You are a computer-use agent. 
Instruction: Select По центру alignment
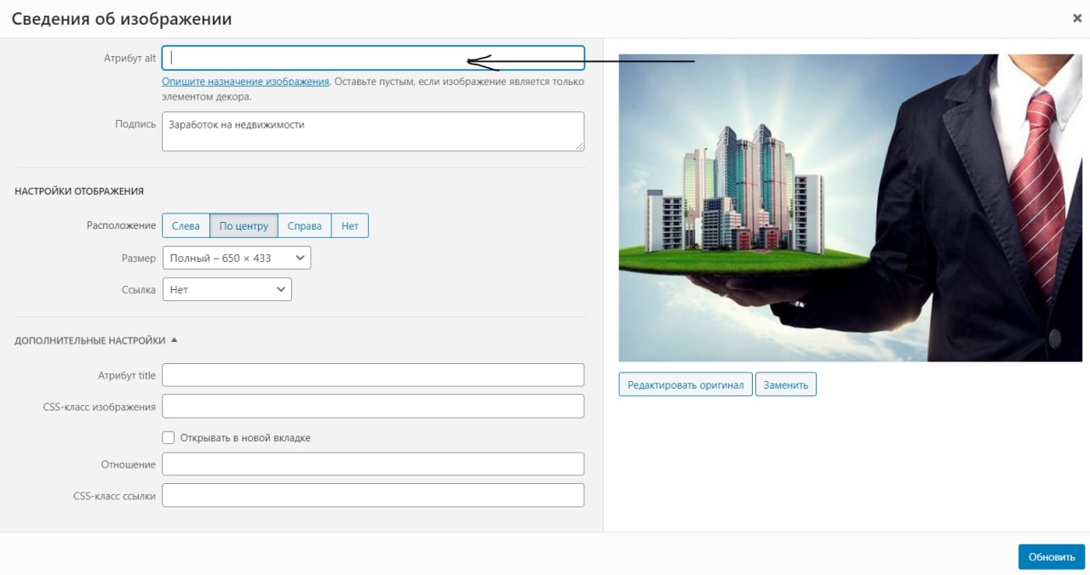[244, 225]
